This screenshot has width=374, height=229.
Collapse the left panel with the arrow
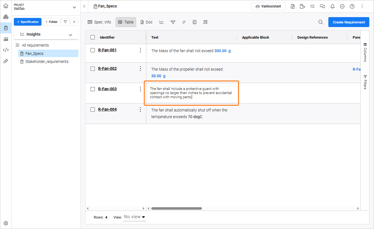(x=84, y=6)
